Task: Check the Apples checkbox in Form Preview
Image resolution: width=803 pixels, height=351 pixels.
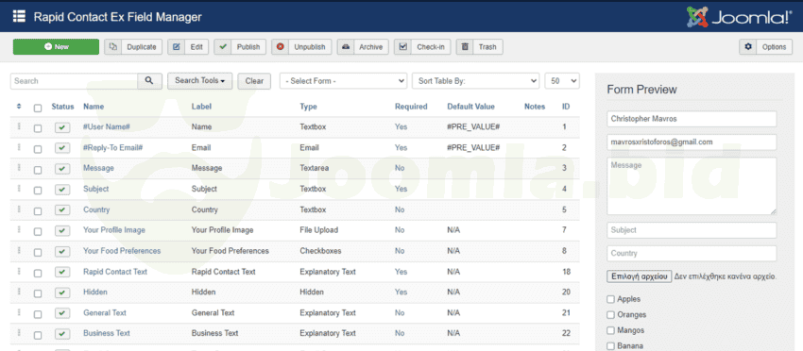Action: (x=610, y=299)
